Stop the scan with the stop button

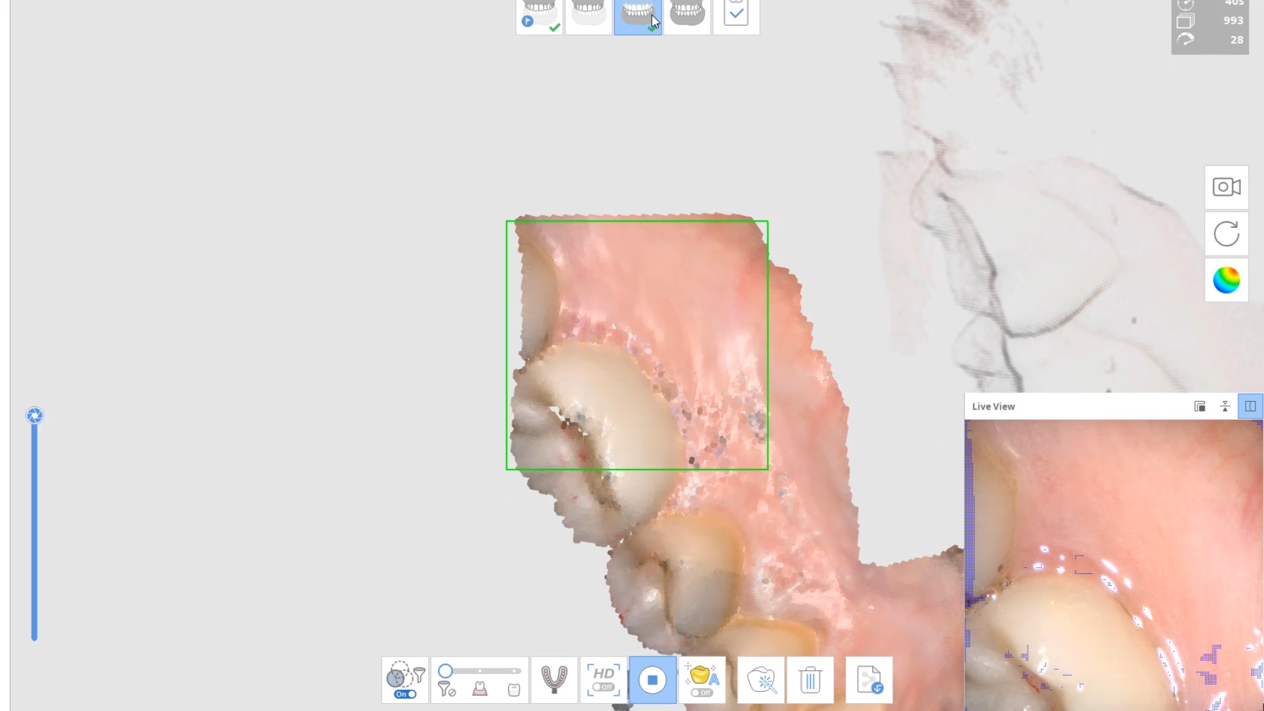tap(652, 680)
